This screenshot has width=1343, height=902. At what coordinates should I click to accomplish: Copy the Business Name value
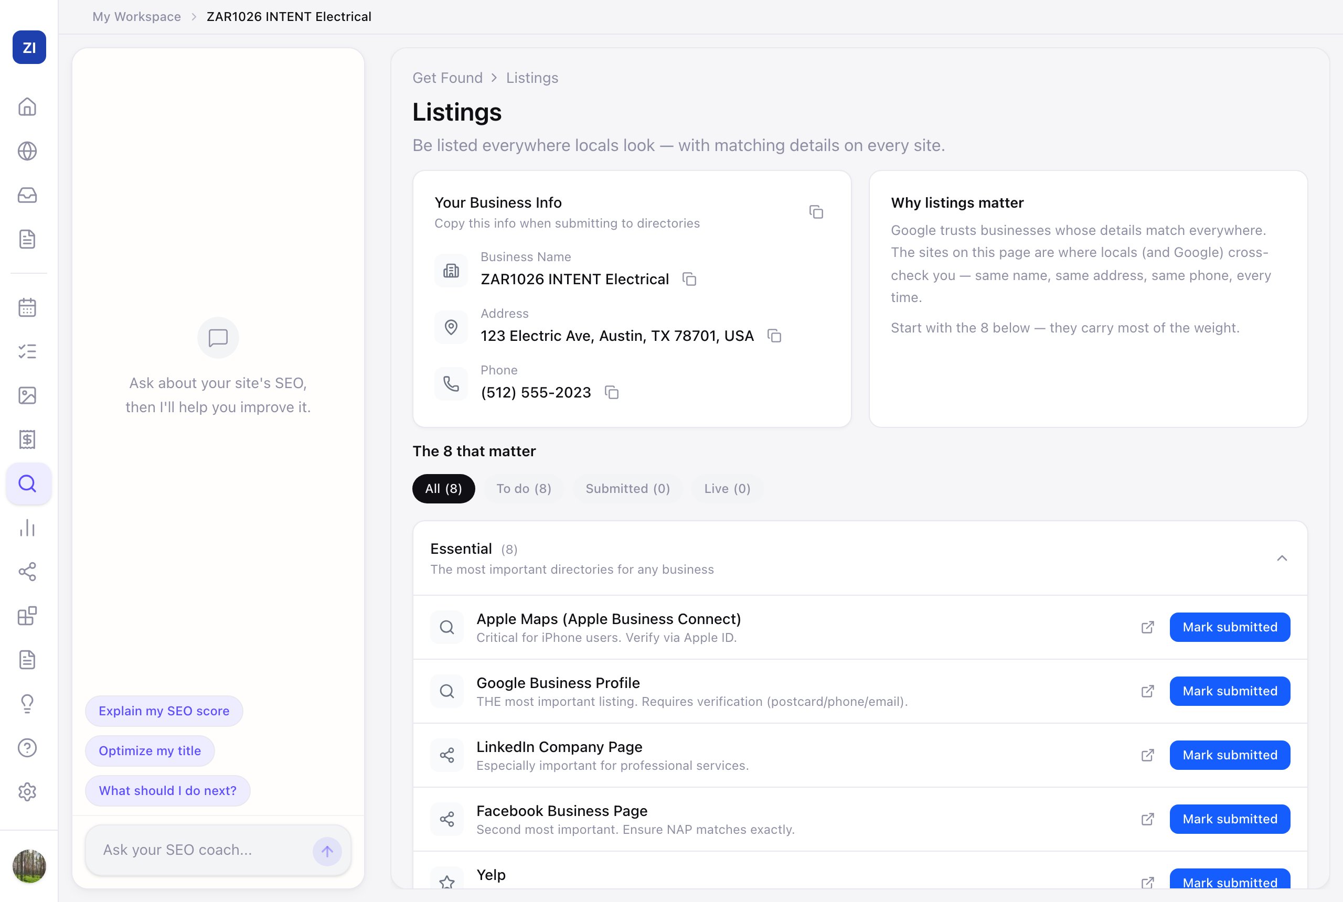[x=689, y=279]
